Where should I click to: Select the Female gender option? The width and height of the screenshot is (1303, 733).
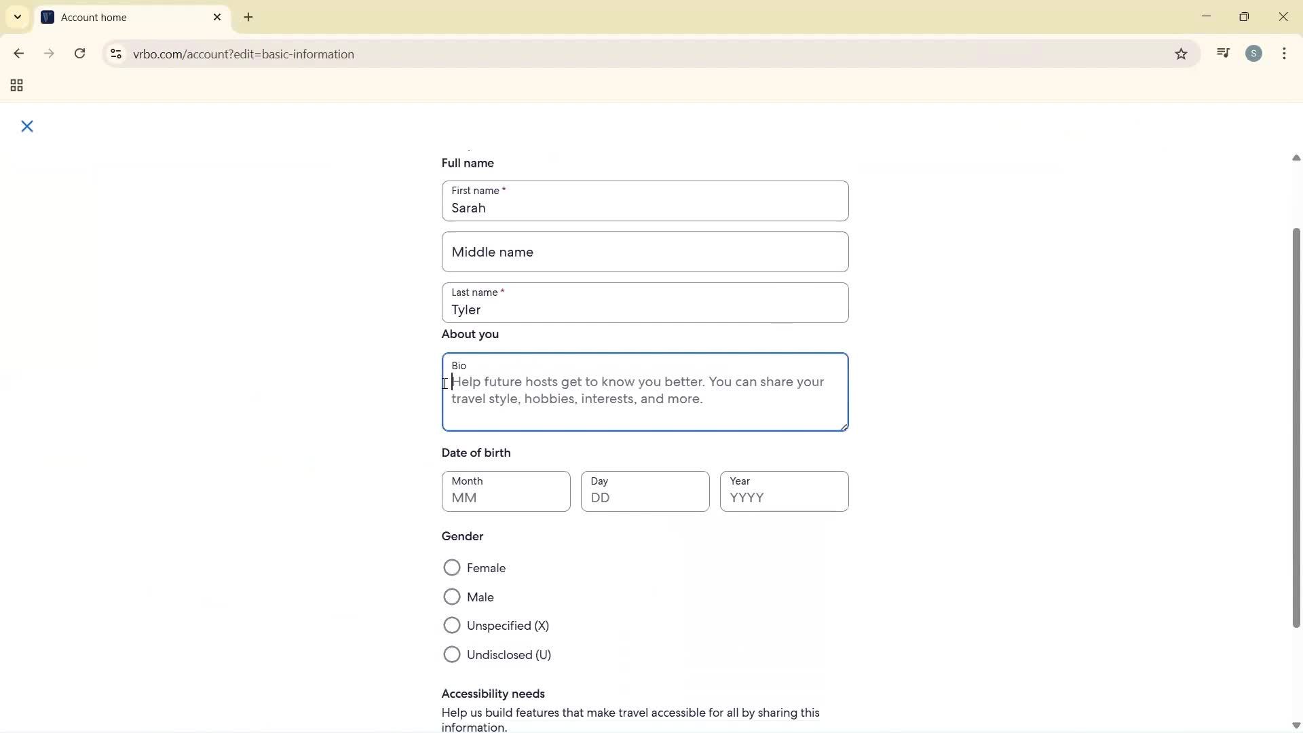click(x=452, y=567)
